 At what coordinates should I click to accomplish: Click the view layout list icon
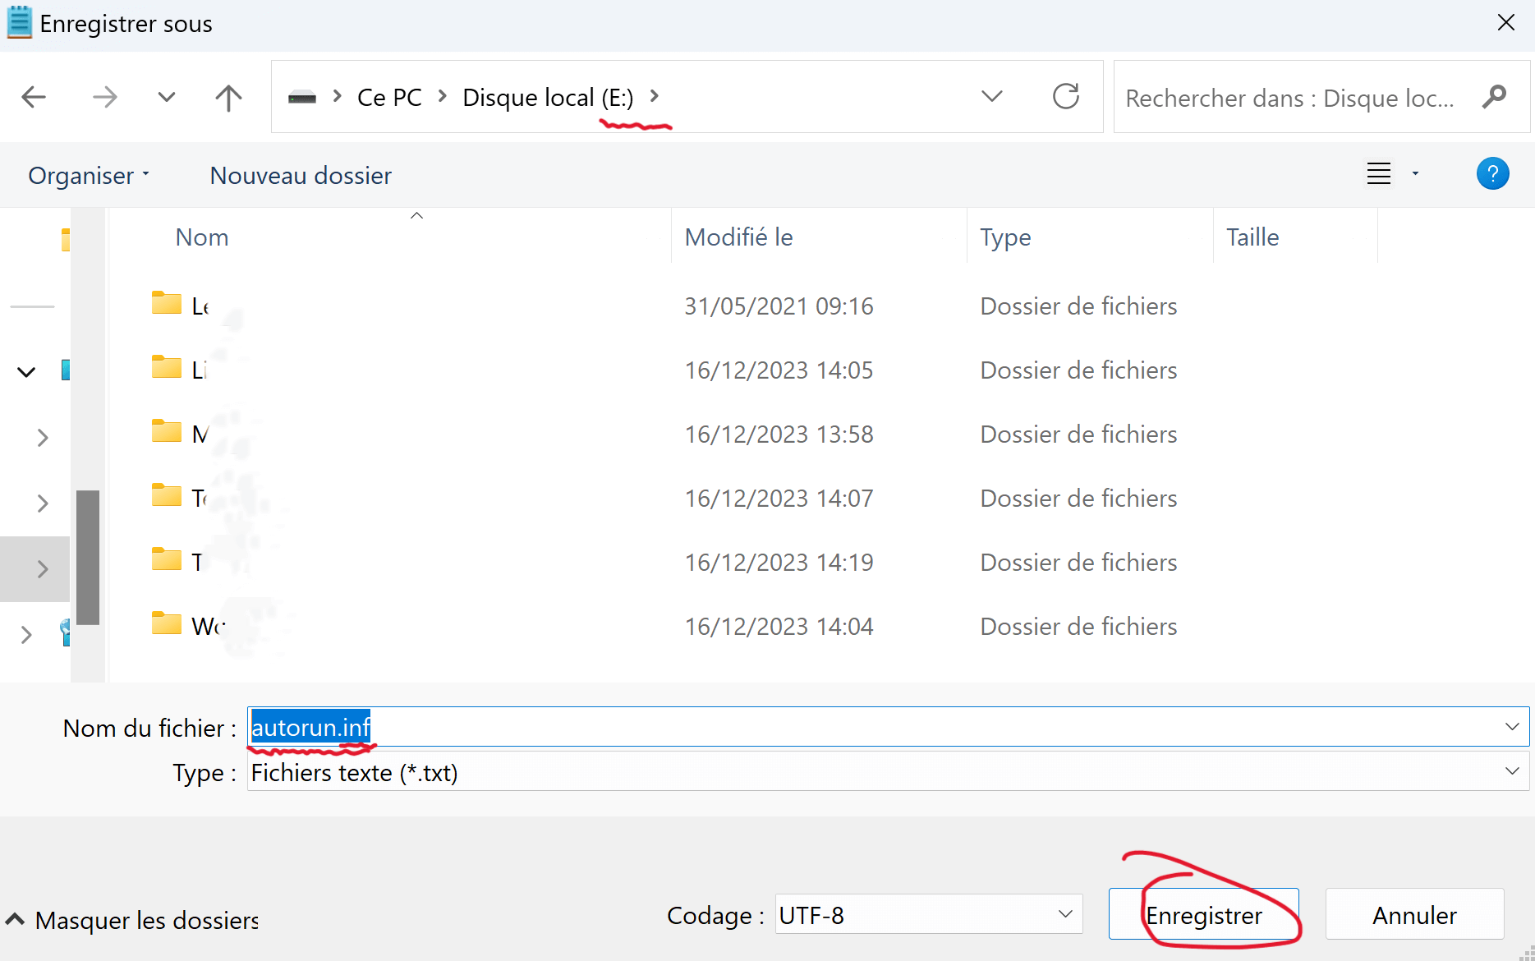click(1378, 174)
